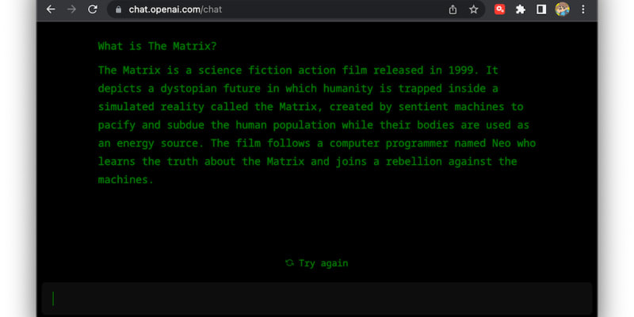Bookmark this page with the star icon
This screenshot has height=317, width=634.
coord(474,10)
